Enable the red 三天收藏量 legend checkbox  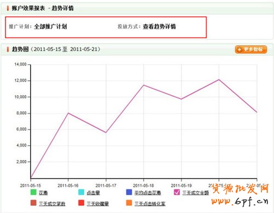(81, 203)
